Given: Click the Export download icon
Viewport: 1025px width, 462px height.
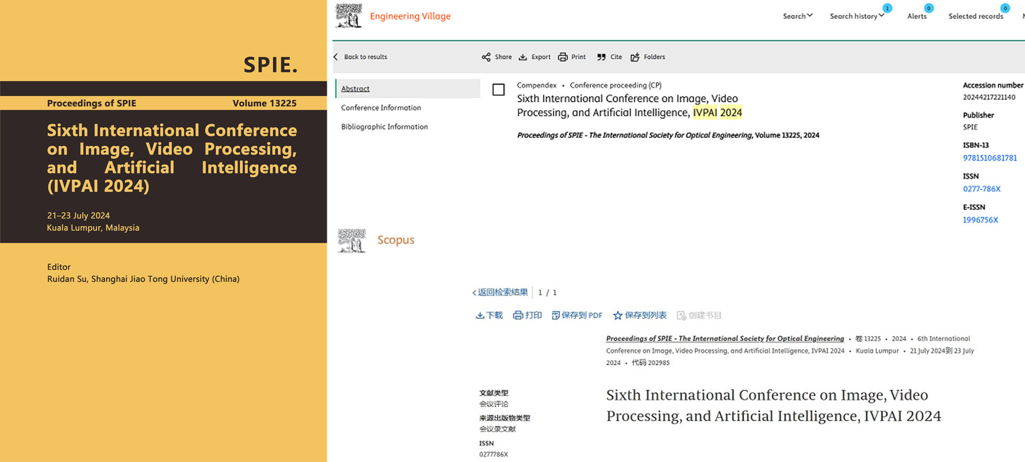Looking at the screenshot, I should (x=523, y=57).
